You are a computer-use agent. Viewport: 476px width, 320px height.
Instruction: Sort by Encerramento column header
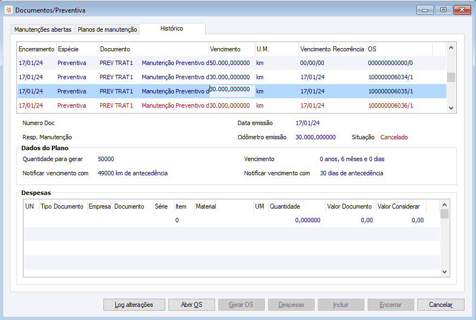pyautogui.click(x=36, y=49)
